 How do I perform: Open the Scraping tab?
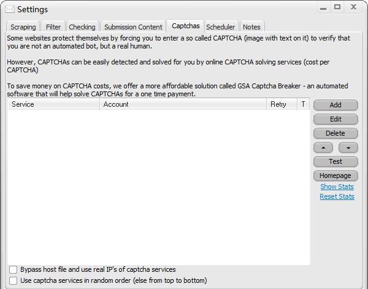pyautogui.click(x=23, y=27)
